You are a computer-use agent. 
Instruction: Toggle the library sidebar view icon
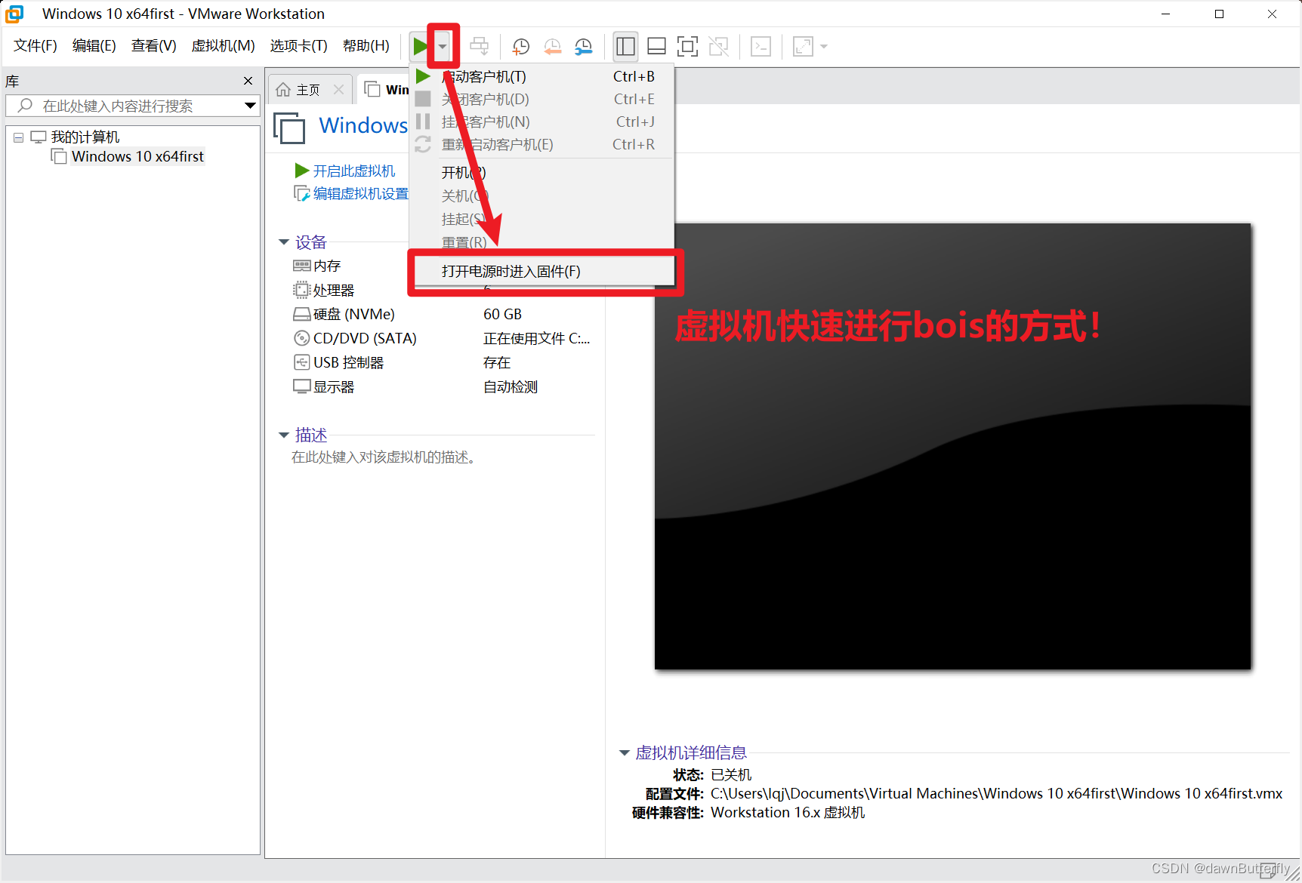tap(625, 47)
